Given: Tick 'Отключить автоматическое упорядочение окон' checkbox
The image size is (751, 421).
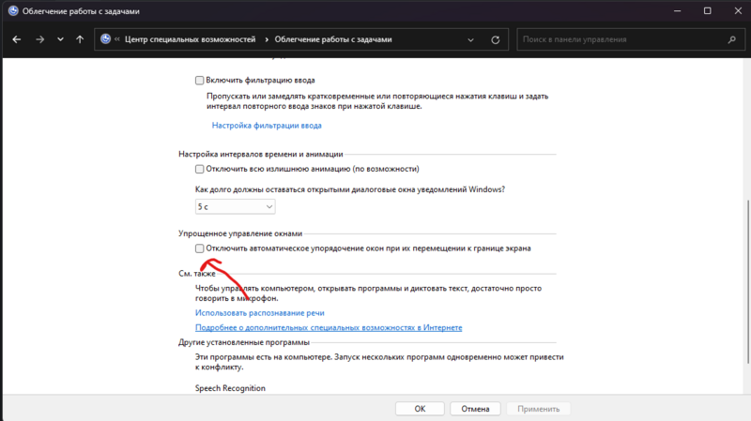Looking at the screenshot, I should [x=200, y=248].
